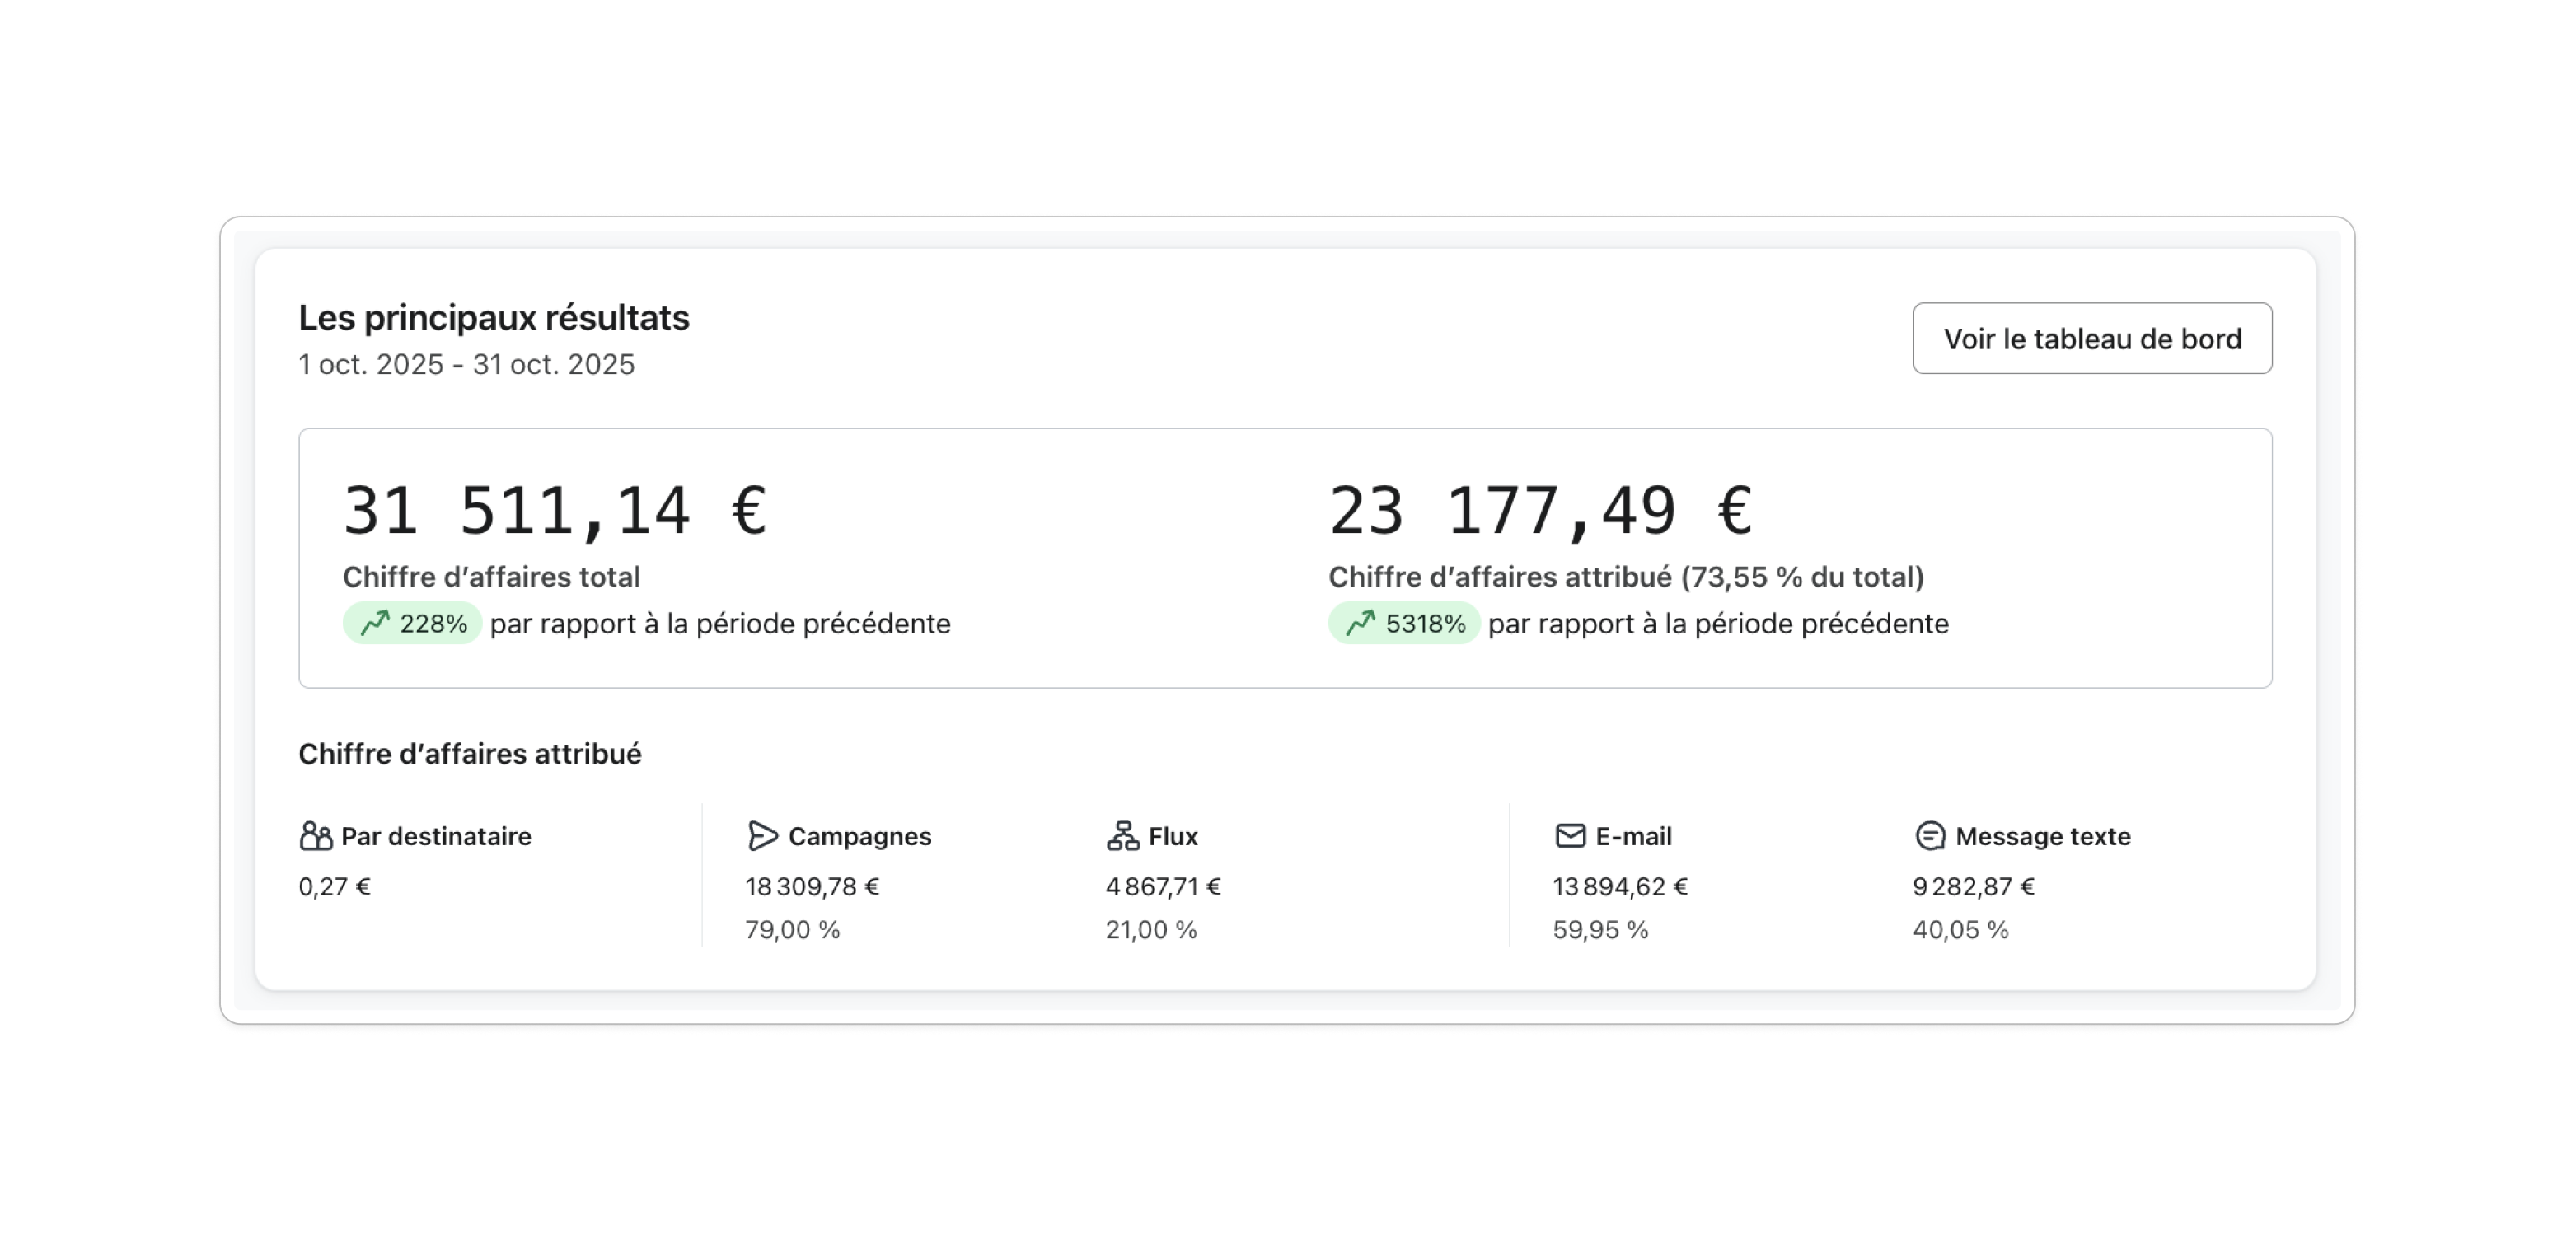The image size is (2576, 1248).
Task: Select the Campagnes paper plane icon
Action: (763, 836)
